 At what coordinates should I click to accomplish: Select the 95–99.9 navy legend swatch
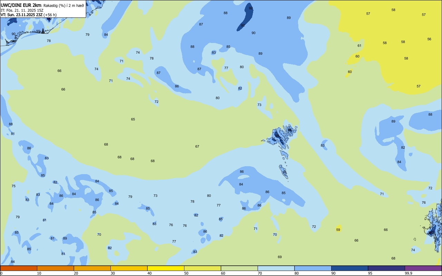tap(386, 268)
